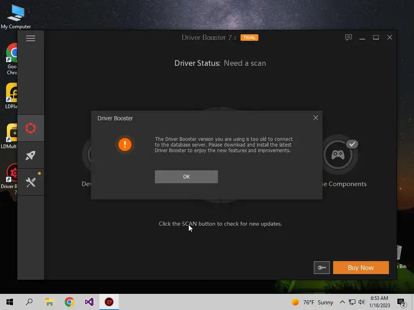
Task: Click the Game Components gamepad icon
Action: [x=338, y=155]
